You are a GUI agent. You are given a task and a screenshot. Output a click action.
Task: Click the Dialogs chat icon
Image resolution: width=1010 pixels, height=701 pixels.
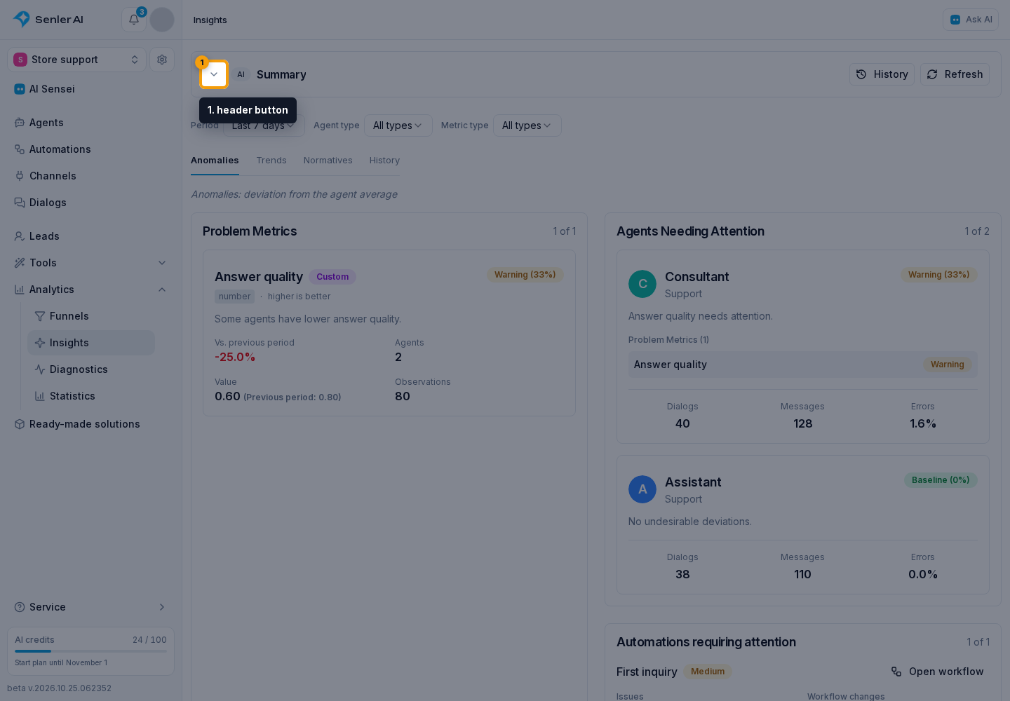click(x=20, y=203)
